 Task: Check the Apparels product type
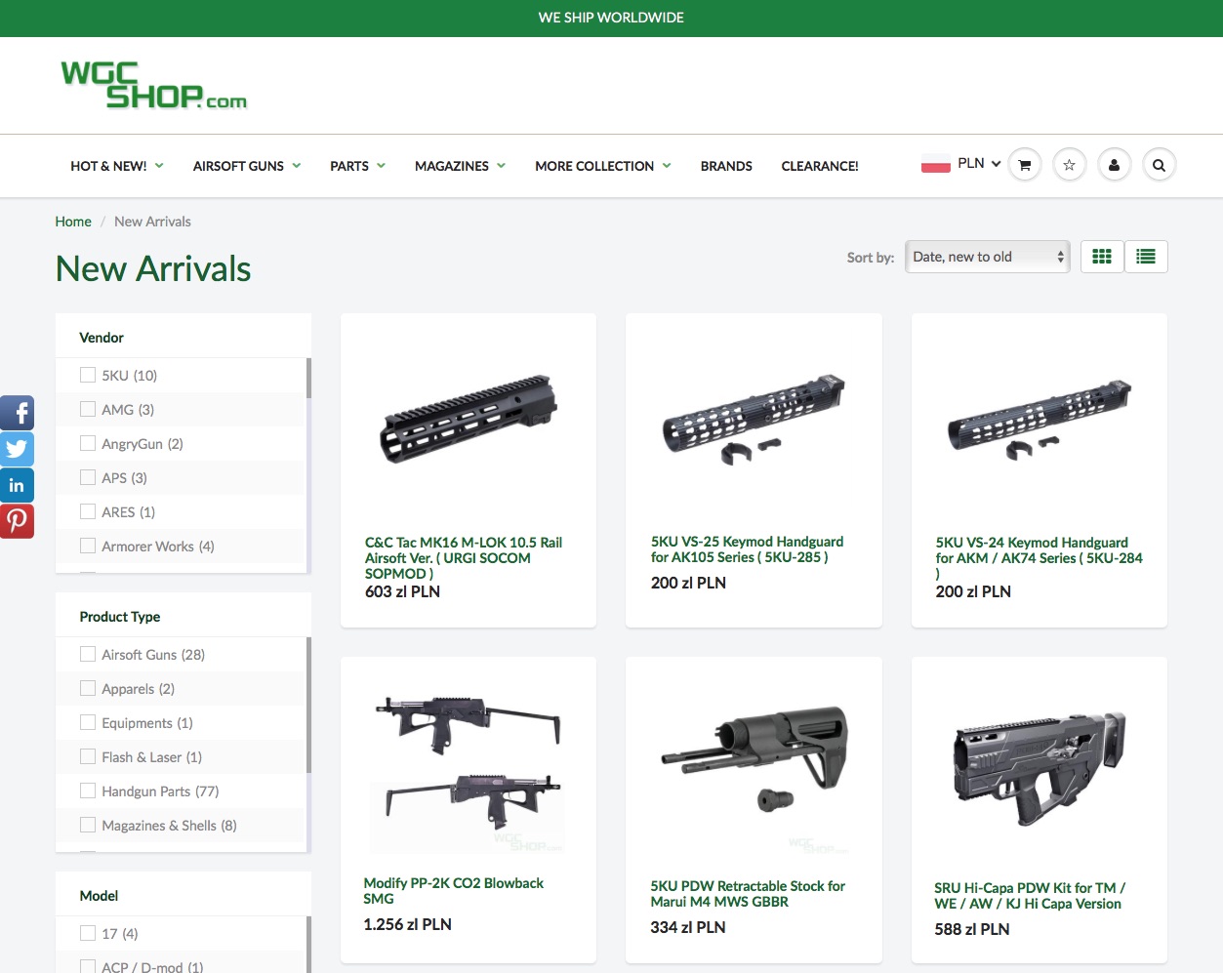88,688
